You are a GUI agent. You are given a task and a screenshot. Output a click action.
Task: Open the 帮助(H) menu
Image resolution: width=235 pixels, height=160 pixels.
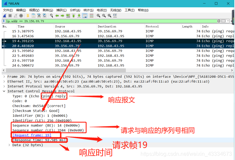click(143, 10)
